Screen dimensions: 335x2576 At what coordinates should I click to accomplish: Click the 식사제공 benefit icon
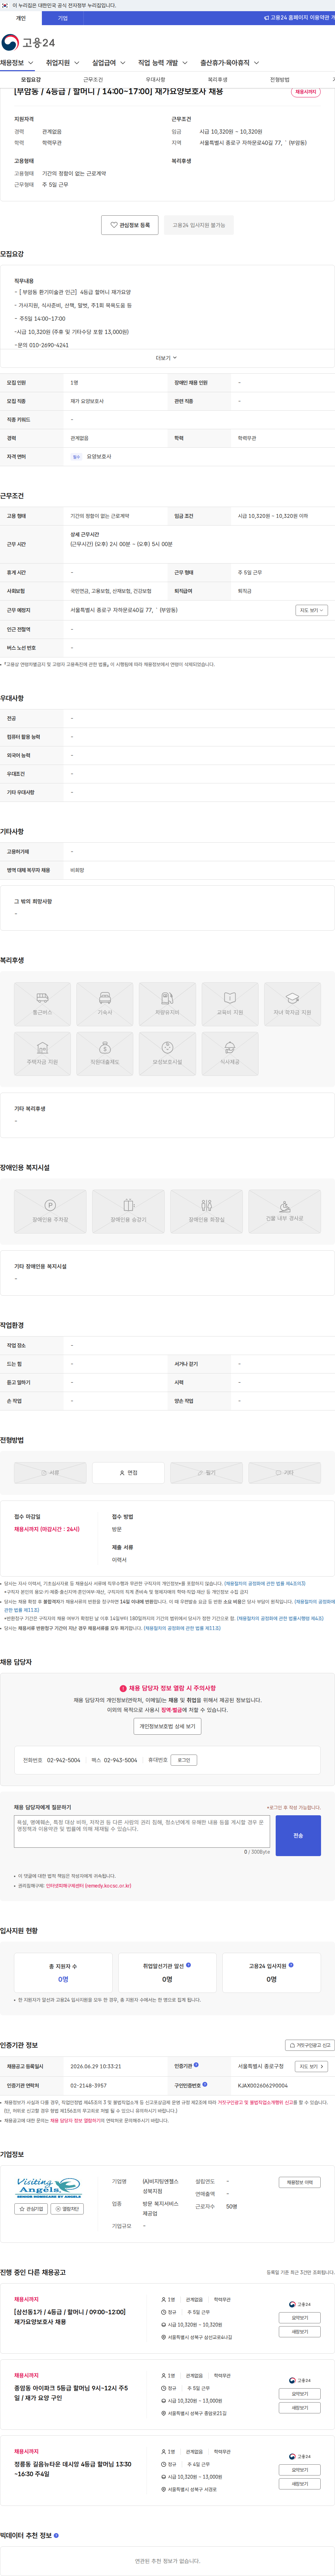230,1053
